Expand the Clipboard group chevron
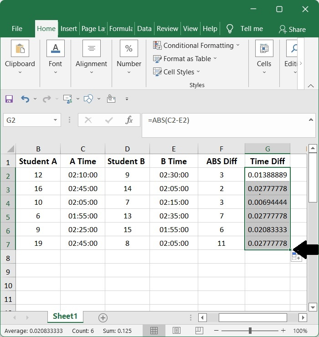The width and height of the screenshot is (319, 337). coord(20,73)
